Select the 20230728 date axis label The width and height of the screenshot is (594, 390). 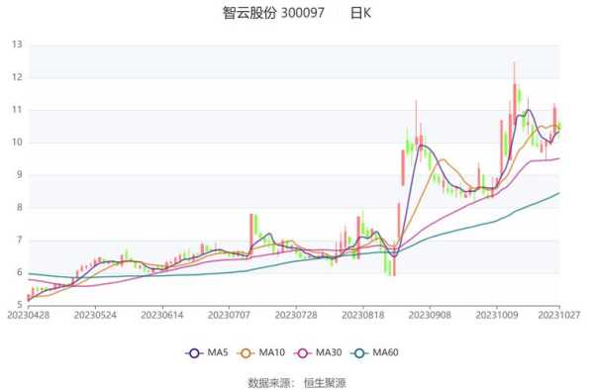point(296,315)
